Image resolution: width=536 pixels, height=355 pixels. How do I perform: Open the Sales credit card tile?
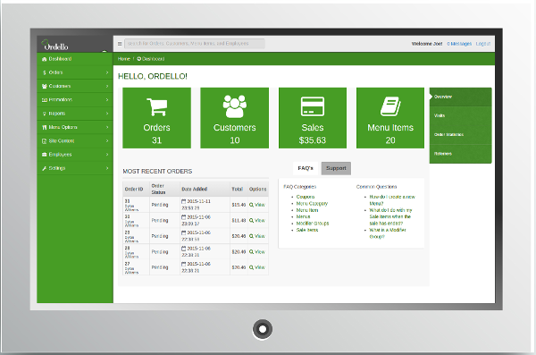pyautogui.click(x=313, y=118)
